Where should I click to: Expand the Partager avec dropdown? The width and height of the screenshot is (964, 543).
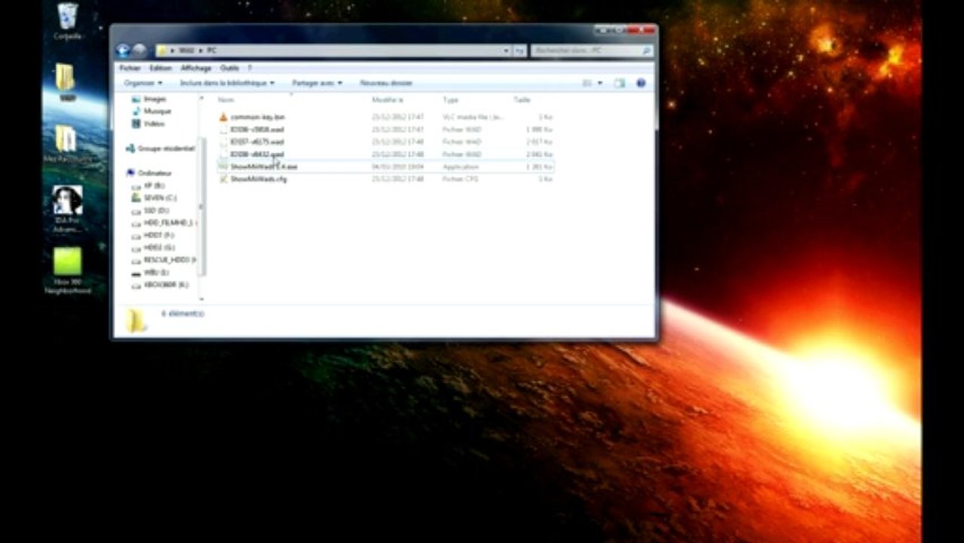click(x=317, y=83)
